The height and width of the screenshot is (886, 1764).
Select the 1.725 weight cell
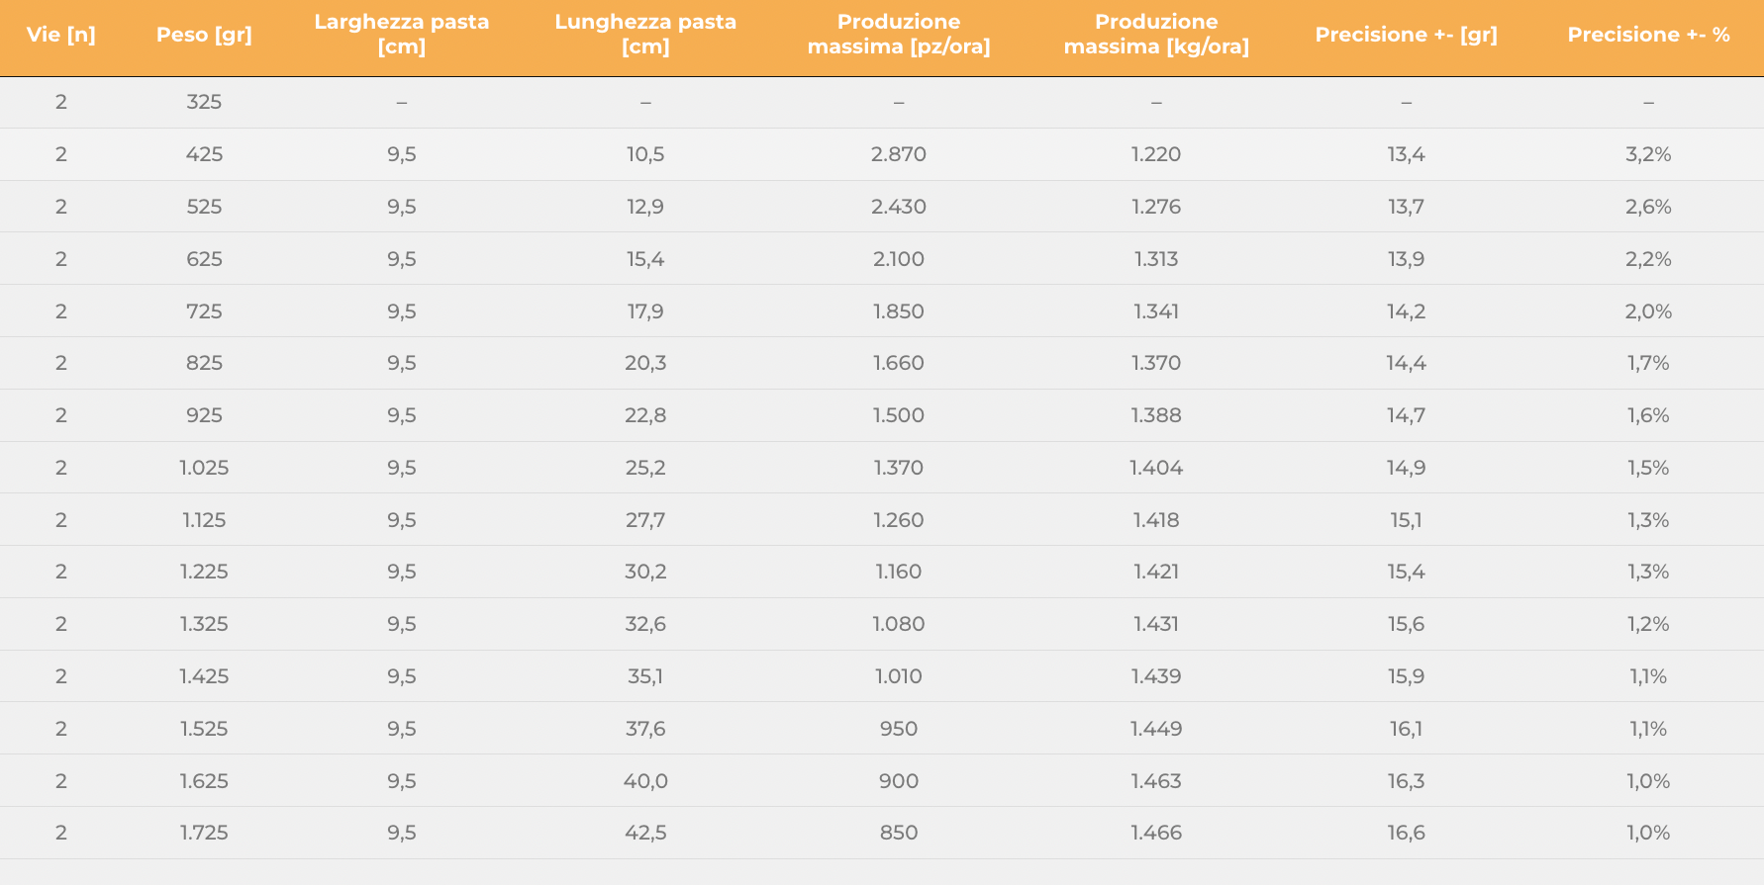pyautogui.click(x=204, y=833)
